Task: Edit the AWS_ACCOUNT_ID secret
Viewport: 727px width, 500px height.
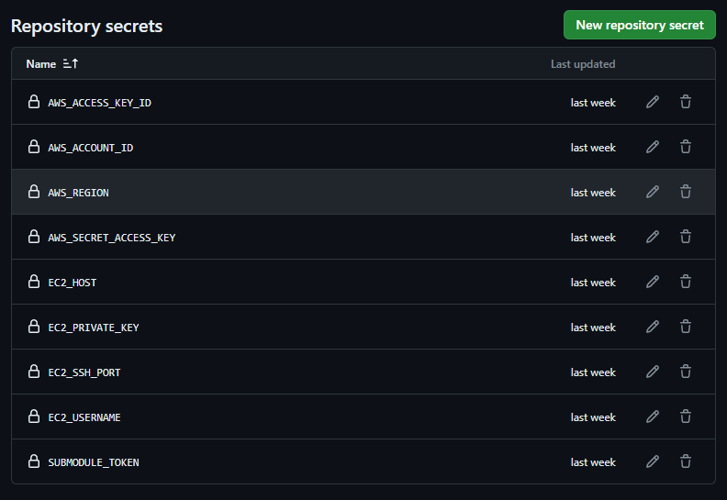Action: pos(653,147)
